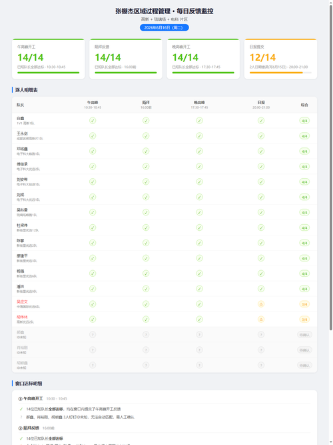Open the 晚高峰开工 14/14 summary card

point(203,59)
